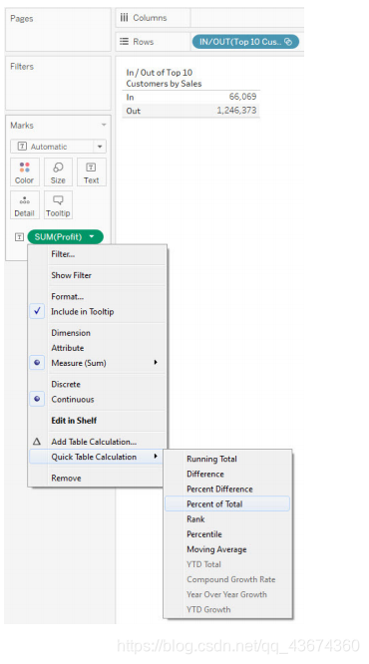Viewport: 369px width, 664px height.
Task: Click the Filters shelf
Action: [x=58, y=83]
